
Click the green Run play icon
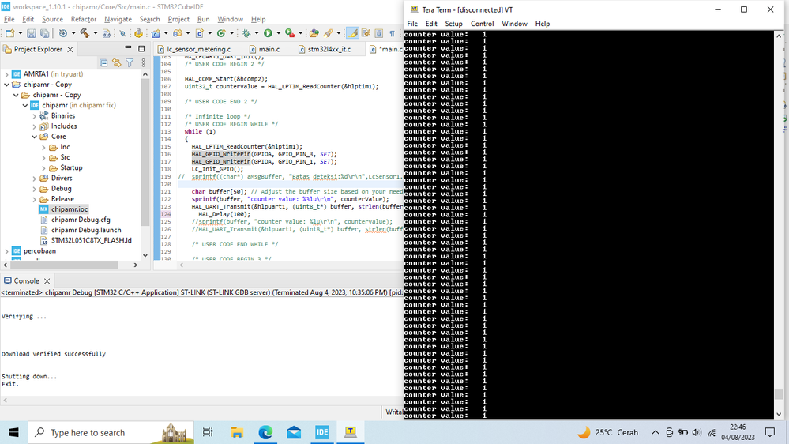pos(268,33)
